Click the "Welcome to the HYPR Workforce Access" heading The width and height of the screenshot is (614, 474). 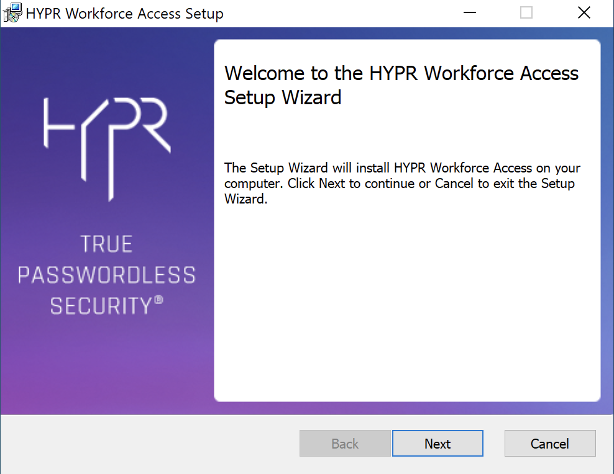(401, 85)
